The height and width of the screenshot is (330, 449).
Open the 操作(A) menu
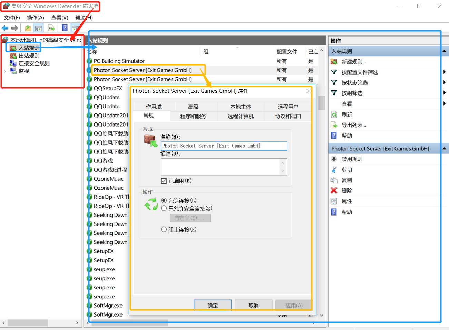36,18
